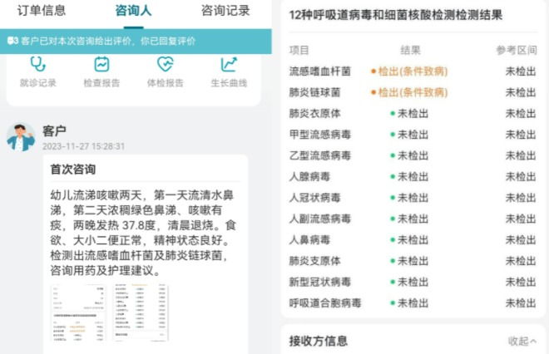Click the 接收方信息 section heading

319,341
